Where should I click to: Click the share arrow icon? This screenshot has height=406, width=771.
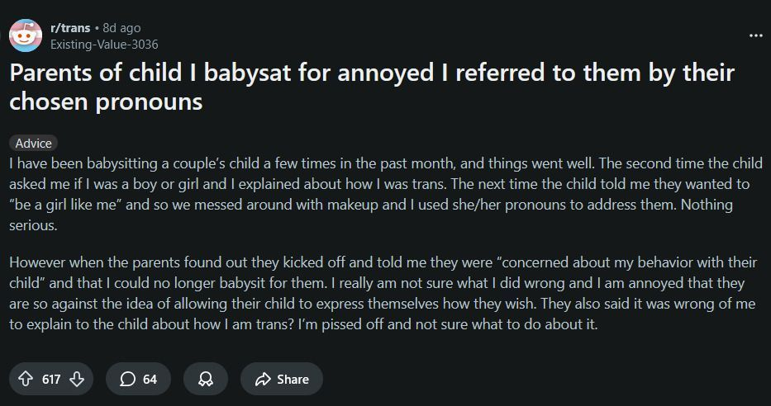coord(264,379)
